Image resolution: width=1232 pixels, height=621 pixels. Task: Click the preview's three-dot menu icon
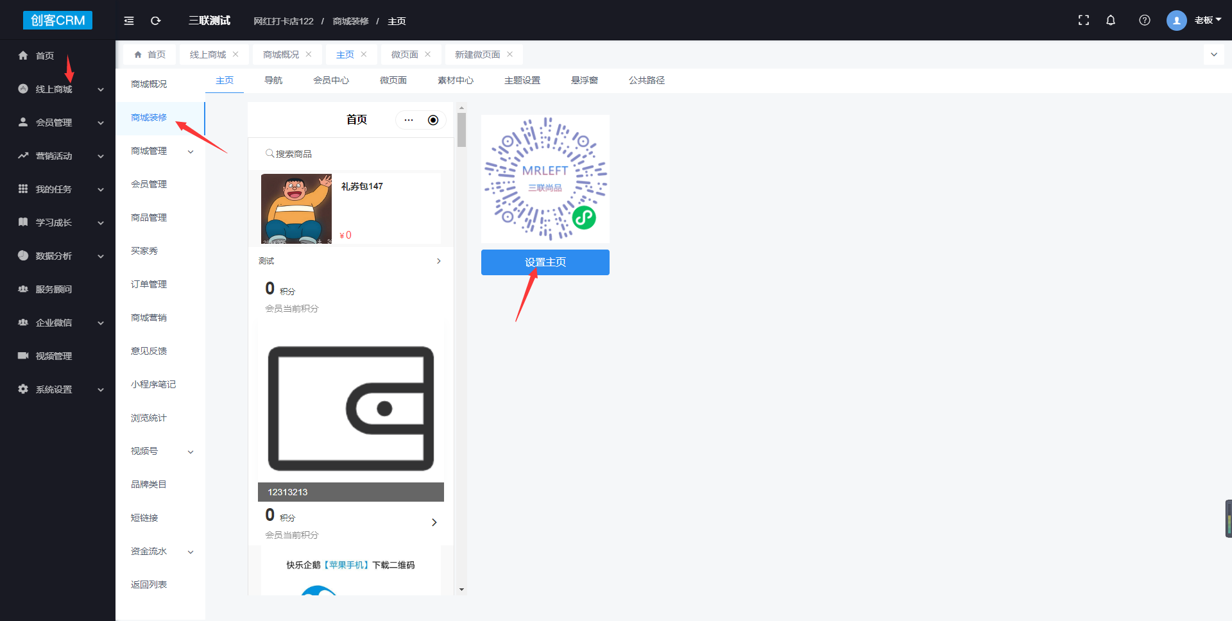[409, 120]
